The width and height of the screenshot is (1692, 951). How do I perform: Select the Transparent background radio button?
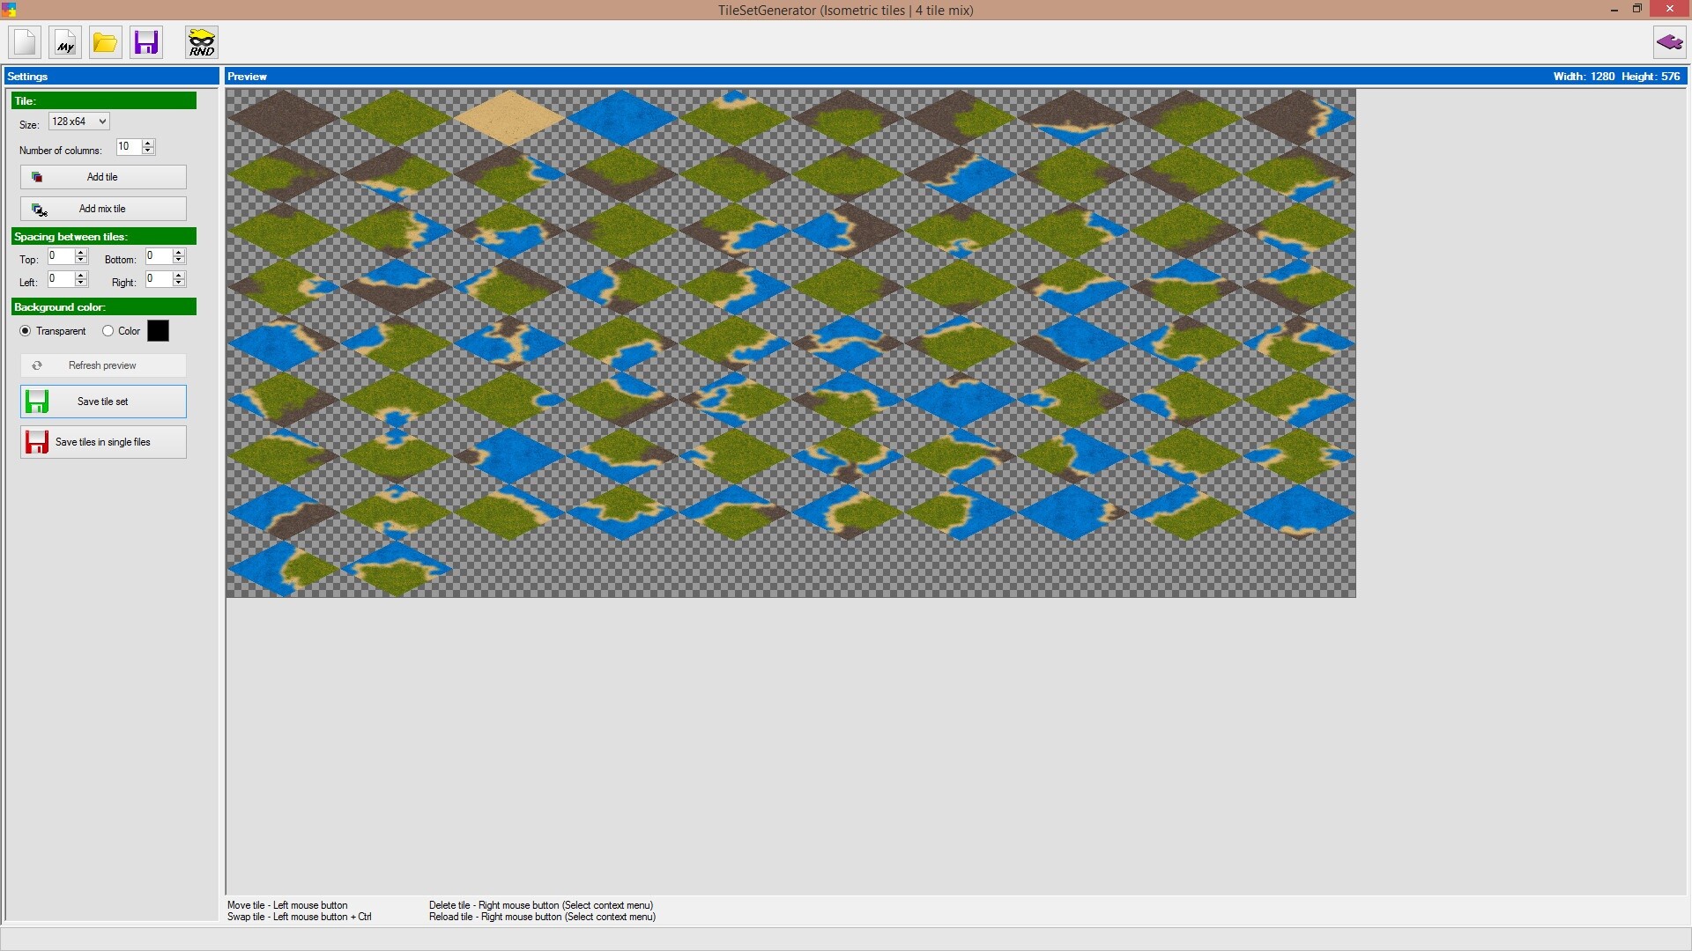tap(26, 331)
